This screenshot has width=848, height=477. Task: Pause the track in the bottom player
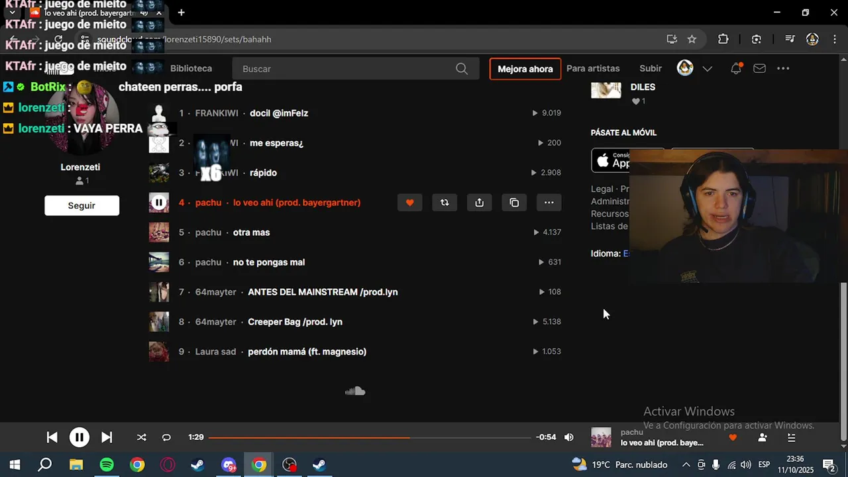79,437
